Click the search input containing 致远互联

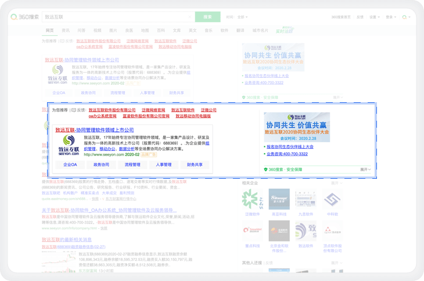point(116,17)
